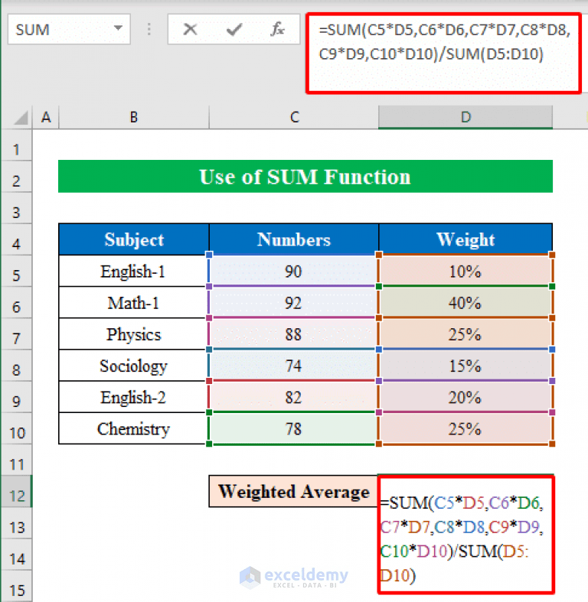Click the formula bar options dots handle

pyautogui.click(x=149, y=29)
